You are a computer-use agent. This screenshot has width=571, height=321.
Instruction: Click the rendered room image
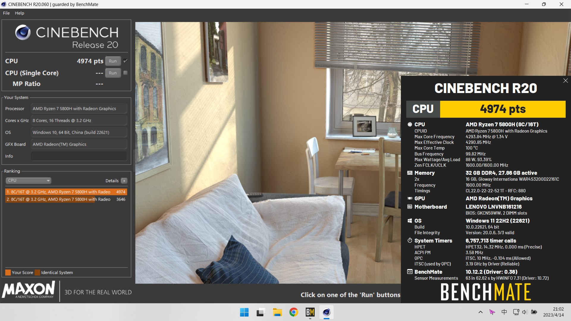tap(268, 152)
